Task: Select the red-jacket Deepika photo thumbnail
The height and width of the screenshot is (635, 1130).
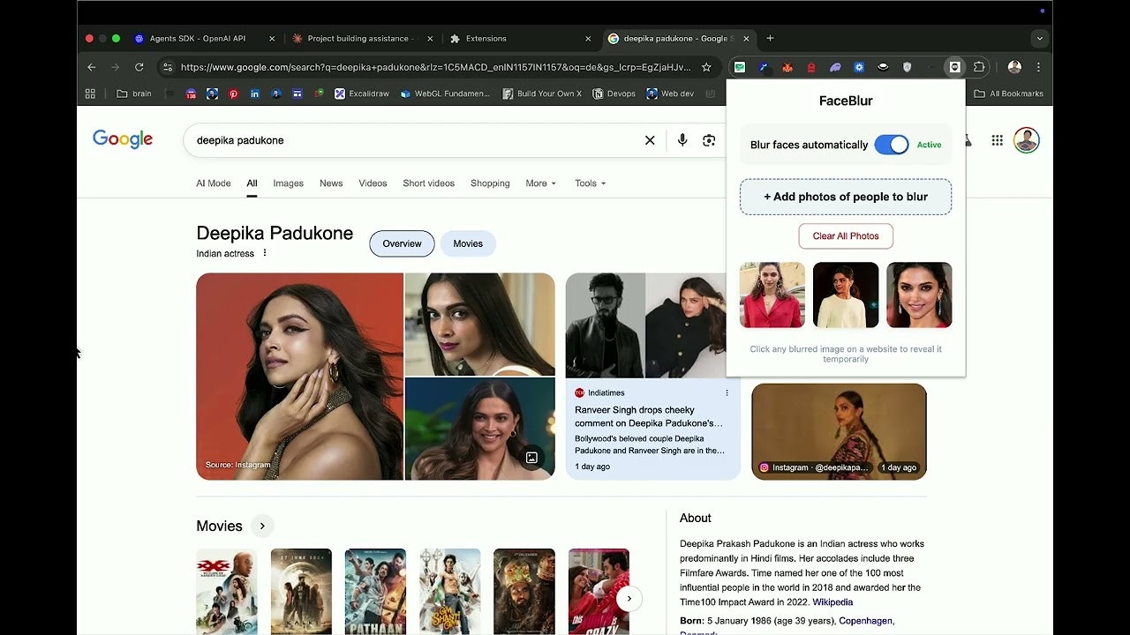Action: tap(772, 295)
